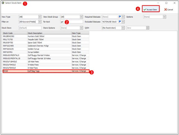
Task: Open the Zero quantity dropdown
Action: (148, 28)
